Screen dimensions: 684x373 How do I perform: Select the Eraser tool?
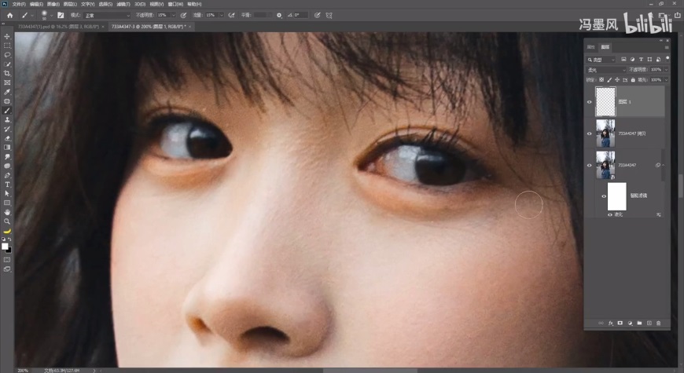click(7, 138)
